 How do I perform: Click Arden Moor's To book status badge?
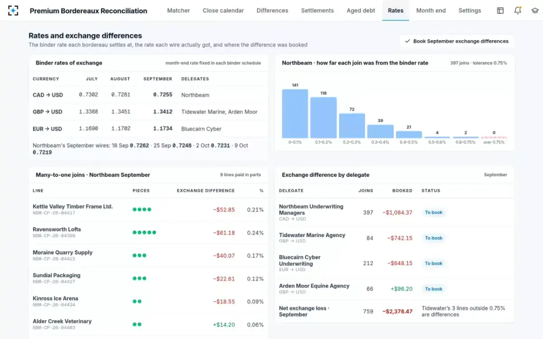pos(433,289)
